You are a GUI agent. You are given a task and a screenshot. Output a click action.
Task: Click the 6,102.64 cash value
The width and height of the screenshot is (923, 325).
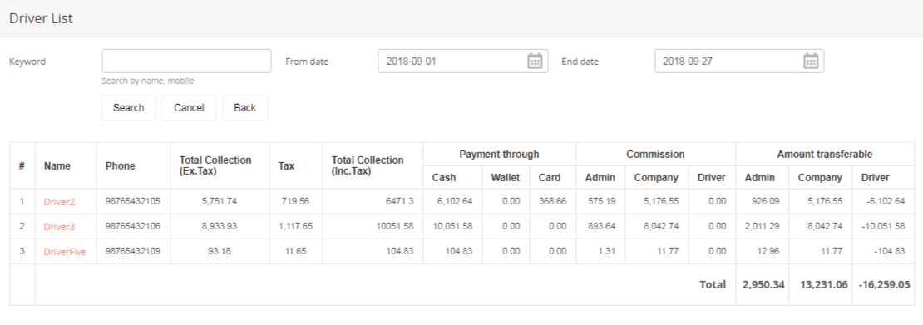point(455,201)
